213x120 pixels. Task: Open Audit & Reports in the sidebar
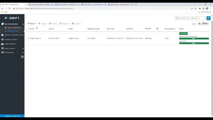[x=10, y=48]
